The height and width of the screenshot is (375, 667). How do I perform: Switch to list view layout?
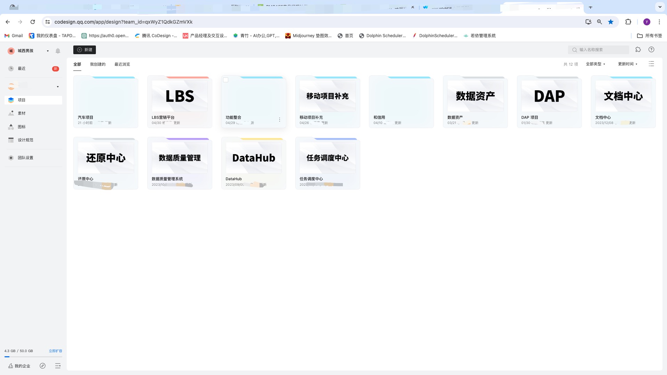[x=651, y=64]
